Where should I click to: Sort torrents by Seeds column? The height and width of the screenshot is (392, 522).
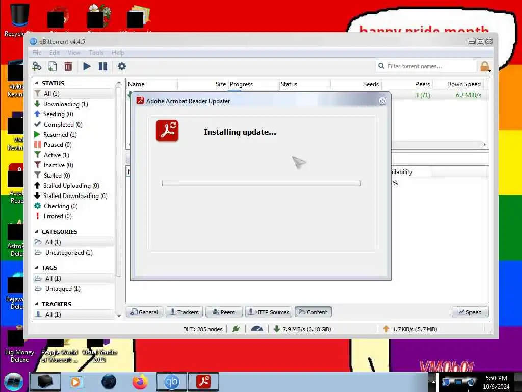coord(355,84)
